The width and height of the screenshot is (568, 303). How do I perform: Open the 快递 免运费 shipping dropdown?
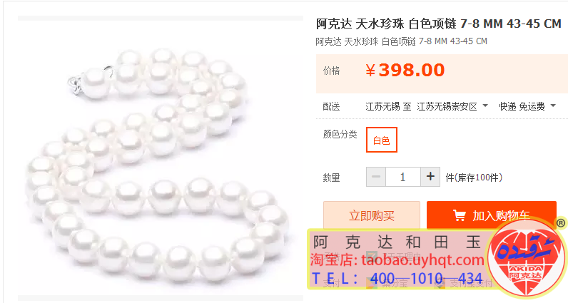[x=527, y=106]
